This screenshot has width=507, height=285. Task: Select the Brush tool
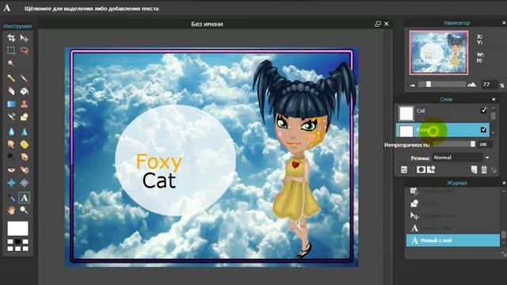coord(25,78)
